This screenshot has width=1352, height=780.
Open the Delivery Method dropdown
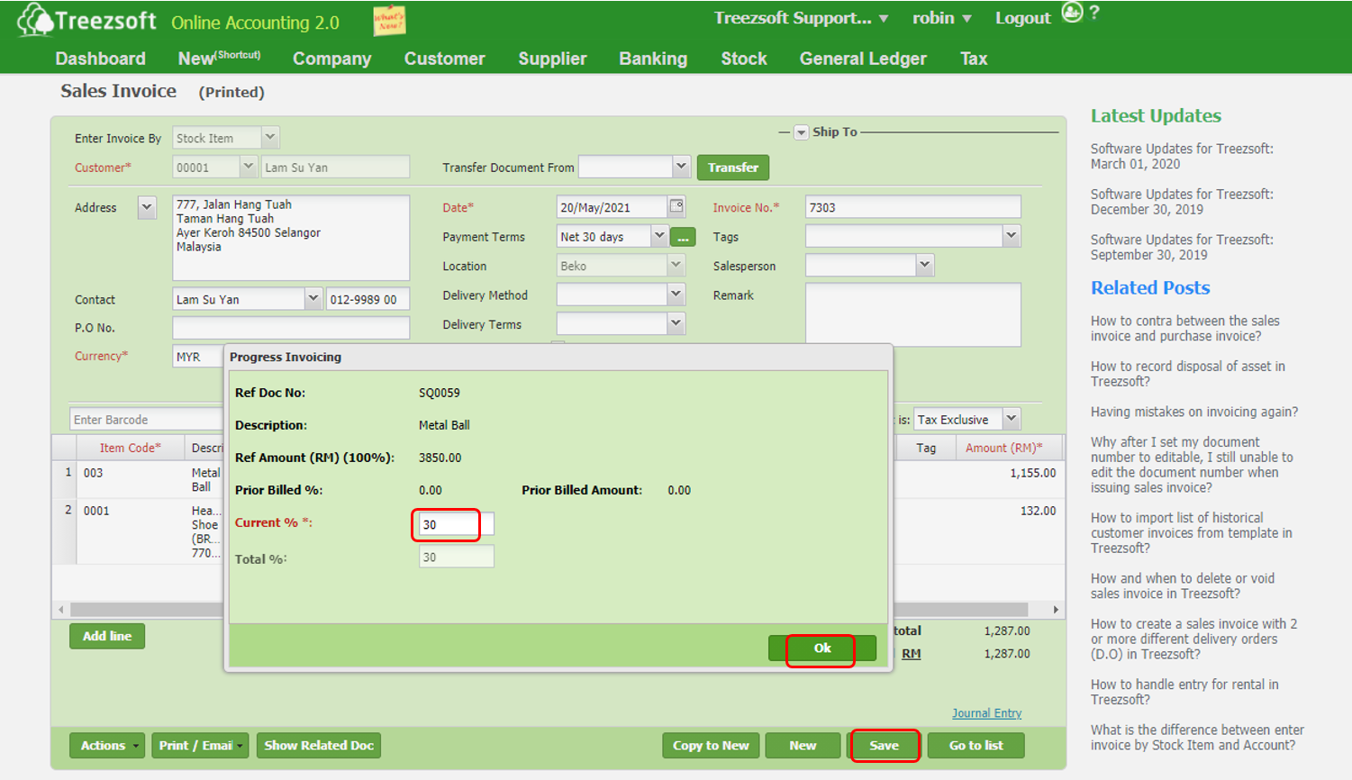(676, 295)
